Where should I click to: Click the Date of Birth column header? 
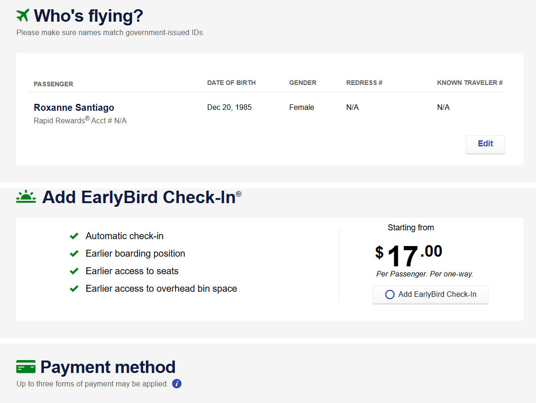231,83
